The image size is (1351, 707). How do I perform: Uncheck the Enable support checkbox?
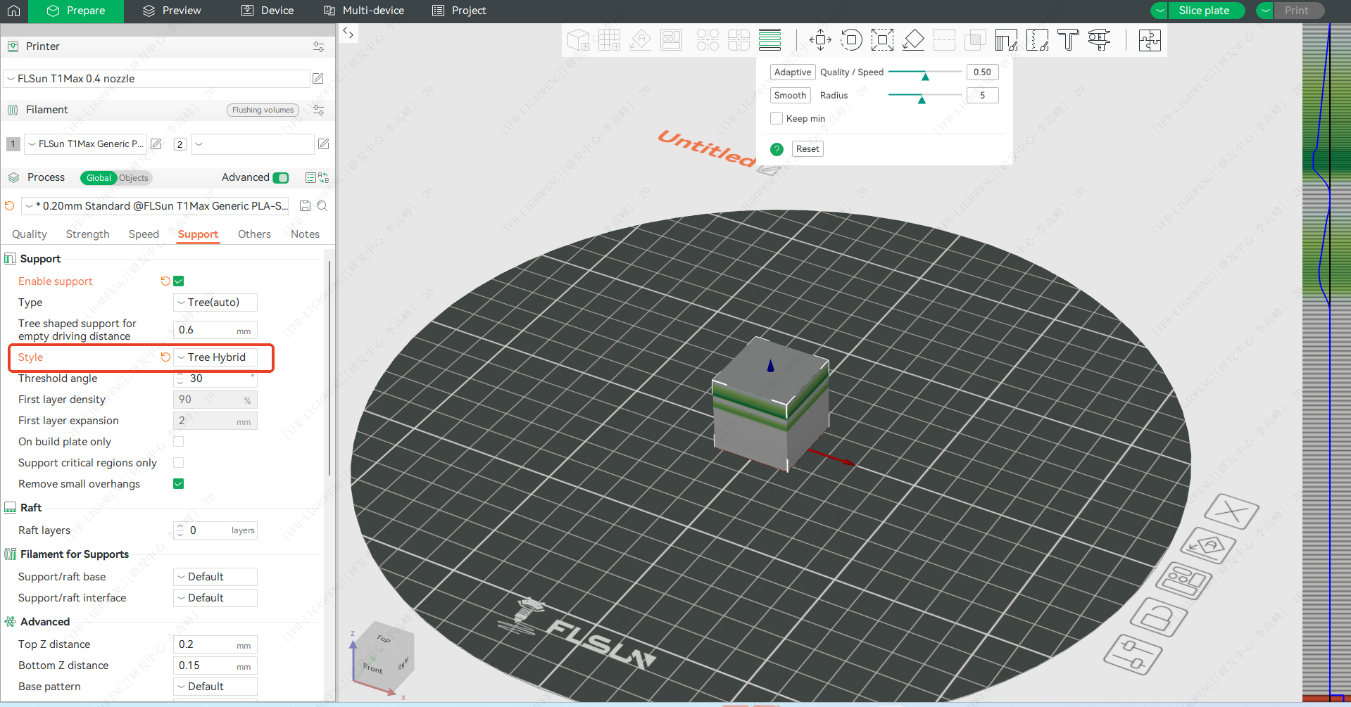(179, 281)
